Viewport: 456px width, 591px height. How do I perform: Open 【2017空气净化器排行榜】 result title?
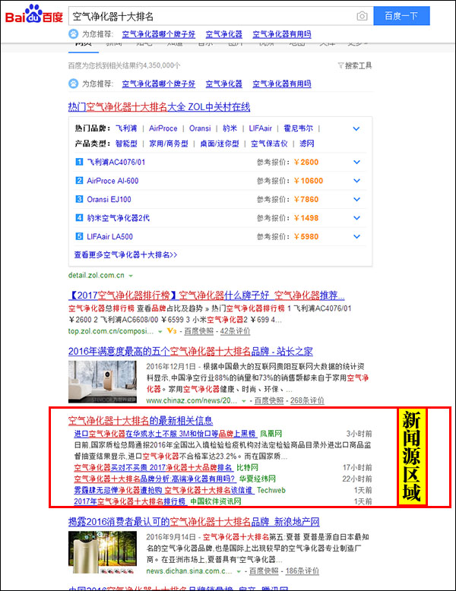click(x=206, y=295)
